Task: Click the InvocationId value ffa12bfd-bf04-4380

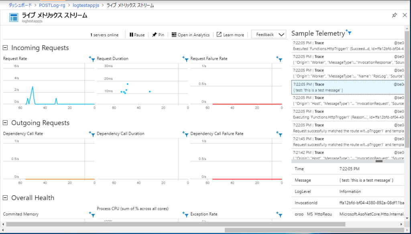Action: [371, 203]
